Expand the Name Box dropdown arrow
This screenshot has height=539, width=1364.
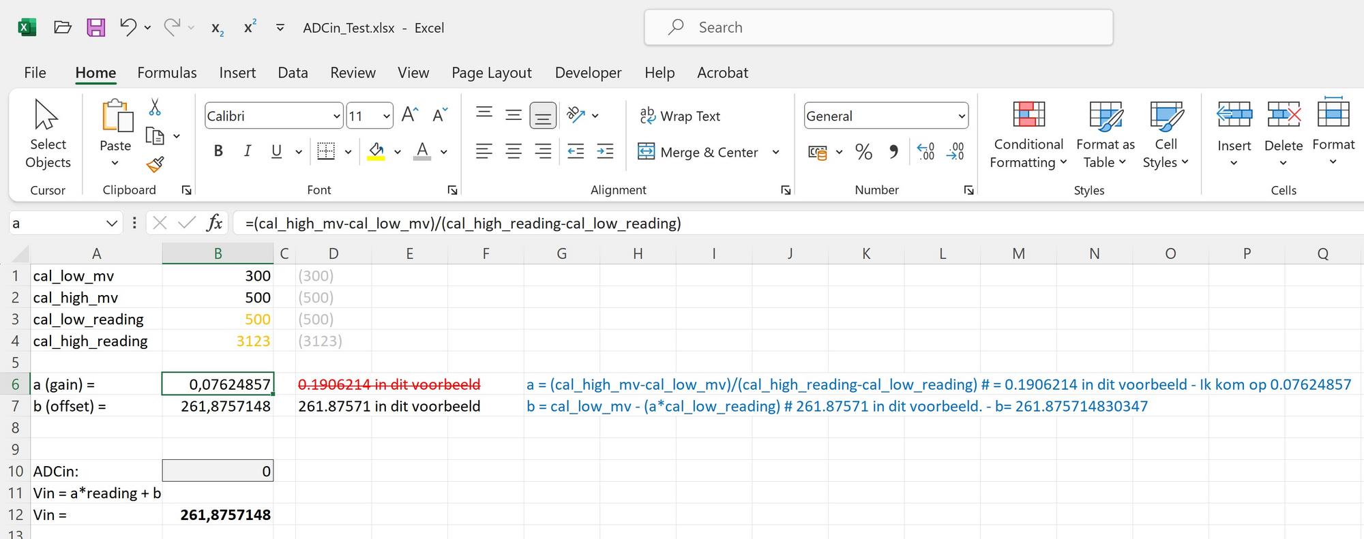pos(112,224)
